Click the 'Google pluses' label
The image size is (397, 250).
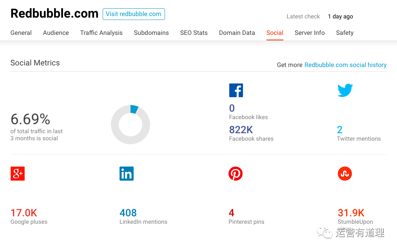[x=29, y=222]
